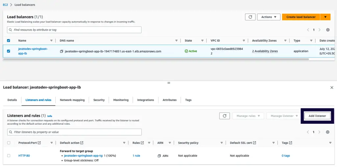The height and width of the screenshot is (167, 337).
Task: Open the Attributes tab
Action: coord(169,100)
